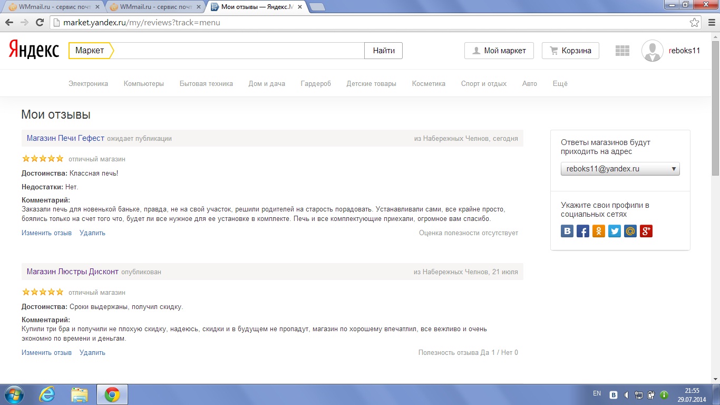Click the Мои отзывы heading

pyautogui.click(x=56, y=114)
